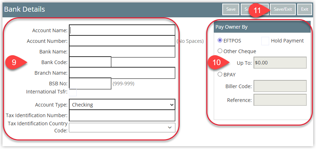The image size is (316, 149).
Task: Focus the Account Name field
Action: click(122, 30)
